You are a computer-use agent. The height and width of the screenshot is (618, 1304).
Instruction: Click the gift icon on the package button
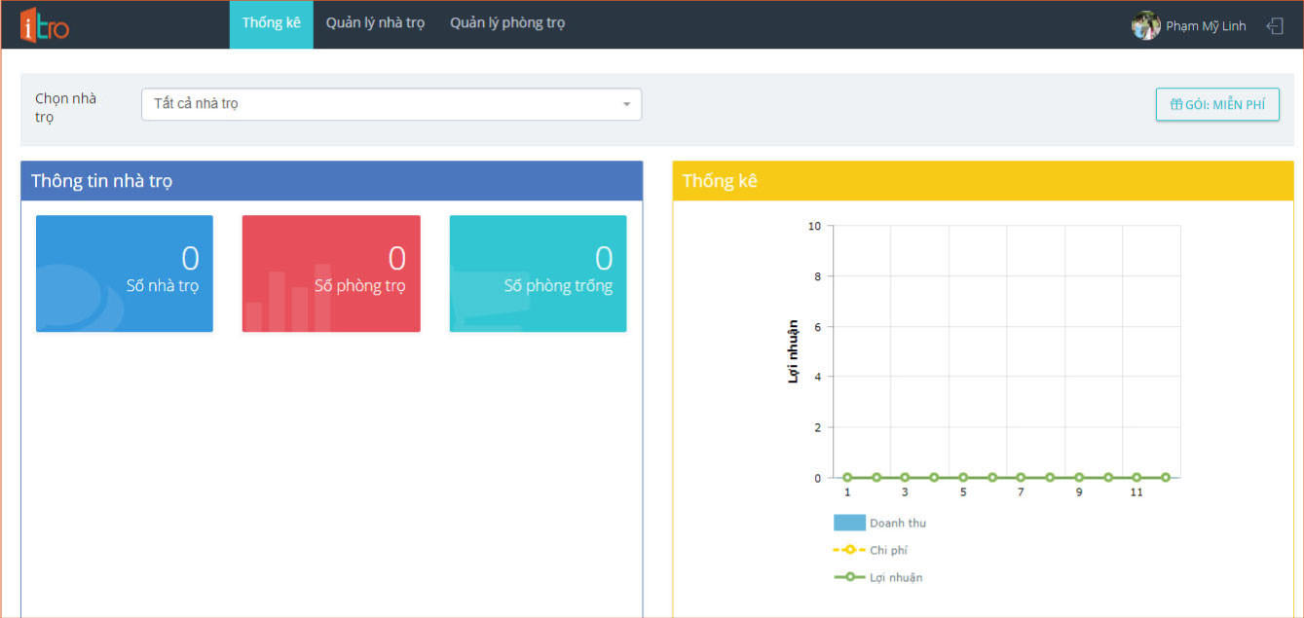1175,105
